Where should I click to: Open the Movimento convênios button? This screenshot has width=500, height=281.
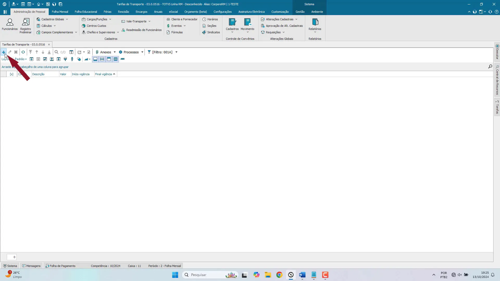[x=247, y=25]
